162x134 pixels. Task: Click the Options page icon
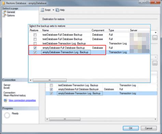point(4,15)
